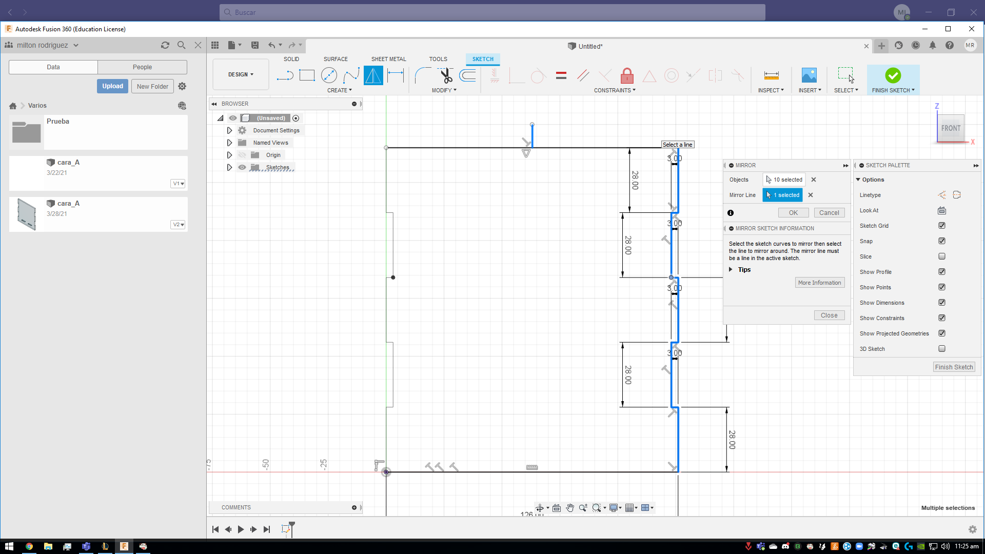This screenshot has height=554, width=985.
Task: Toggle the Snap checkbox
Action: 942,241
